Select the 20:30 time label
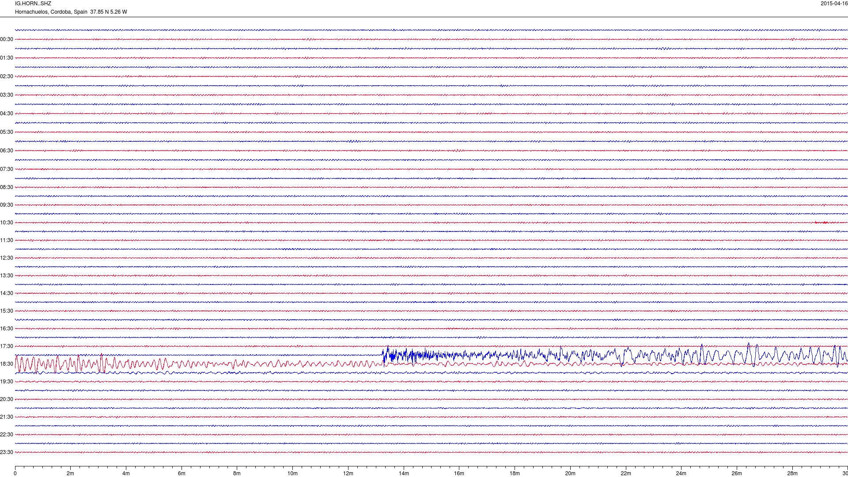 7,399
